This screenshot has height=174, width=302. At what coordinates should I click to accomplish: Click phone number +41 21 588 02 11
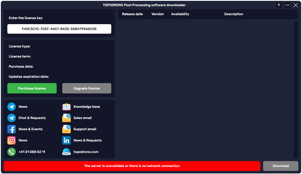coord(32,152)
